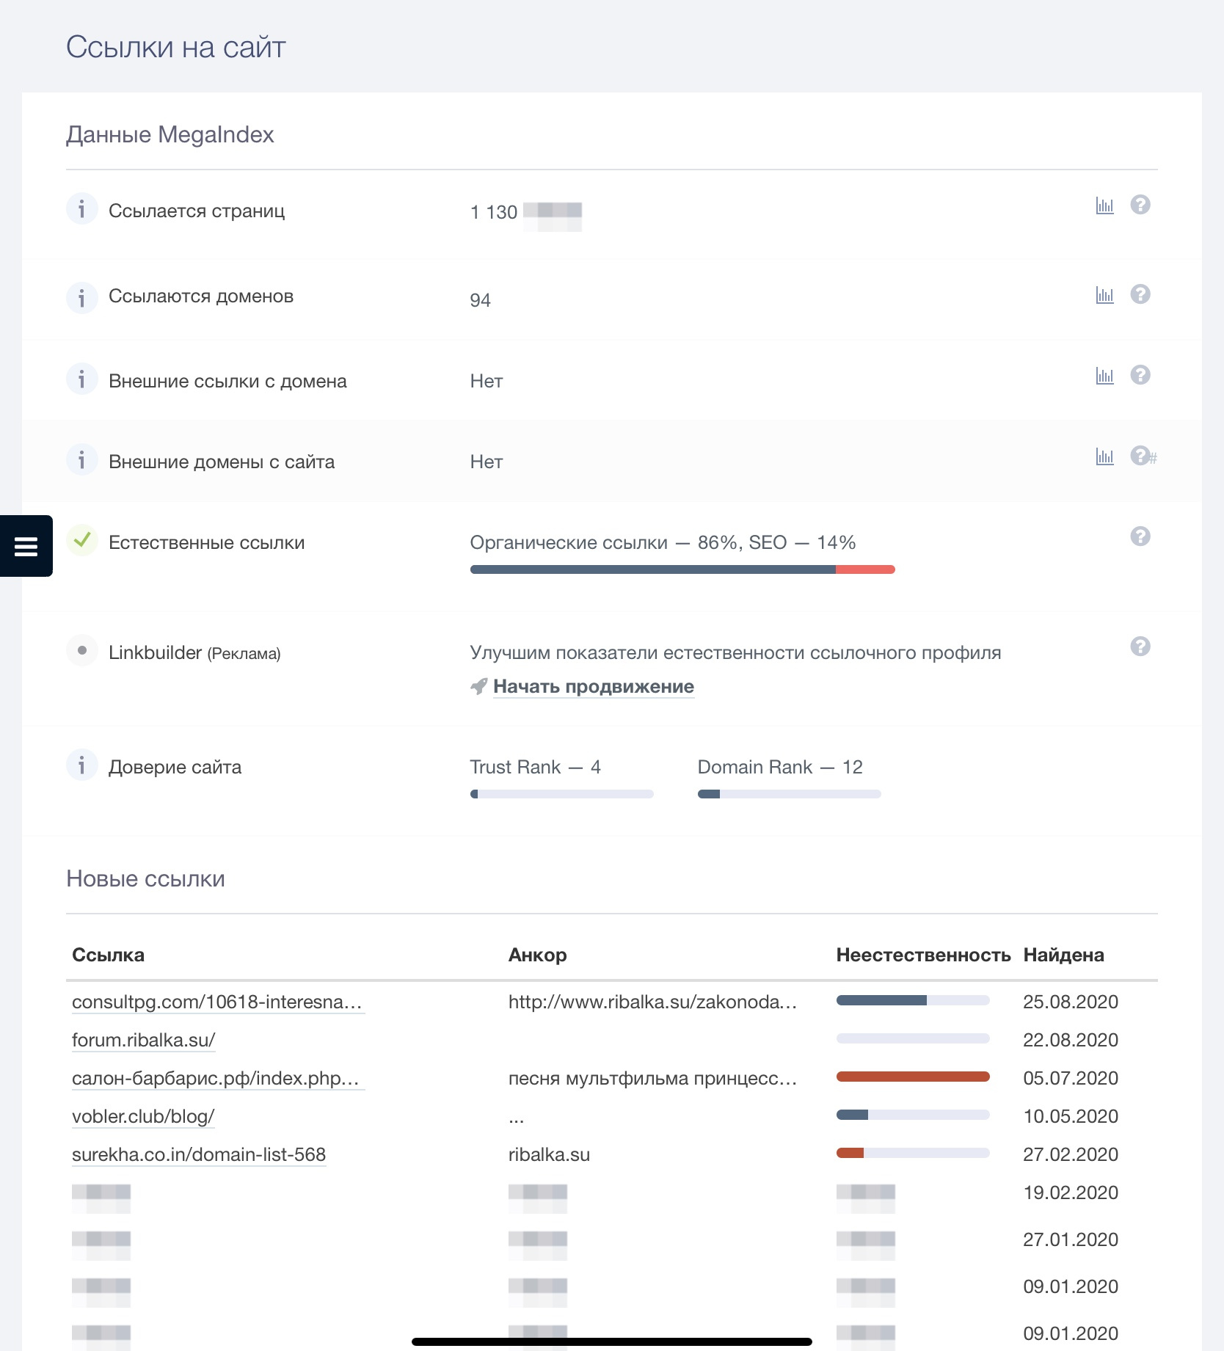Click the date 27.01.2020
The image size is (1224, 1351).
1071,1239
